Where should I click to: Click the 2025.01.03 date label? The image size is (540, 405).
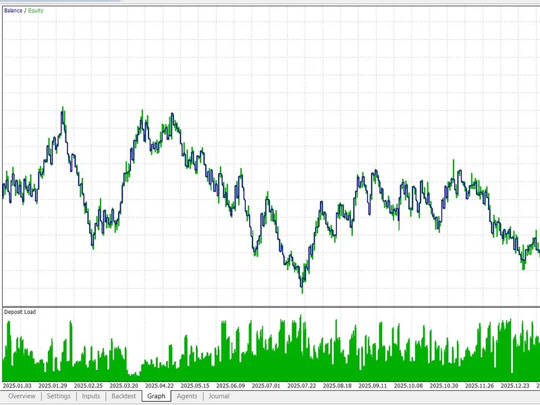[18, 385]
